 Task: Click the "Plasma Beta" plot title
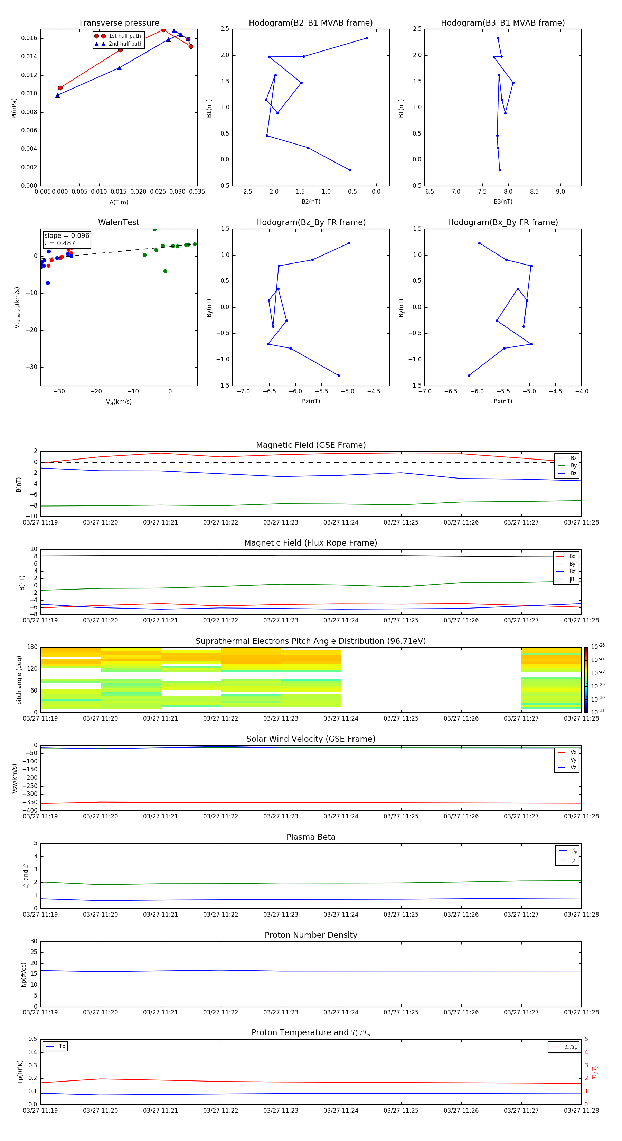click(x=311, y=837)
